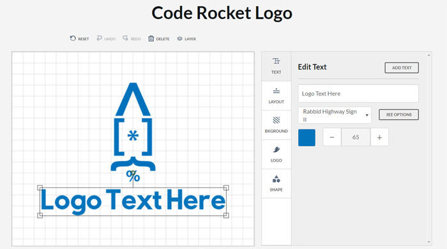
Task: Click the Edit Text panel heading
Action: click(x=312, y=67)
